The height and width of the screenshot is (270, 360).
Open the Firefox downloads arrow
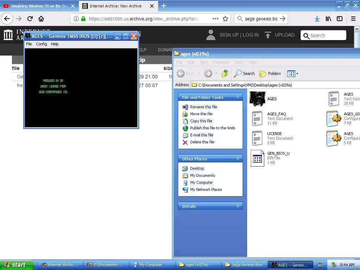[x=317, y=19]
